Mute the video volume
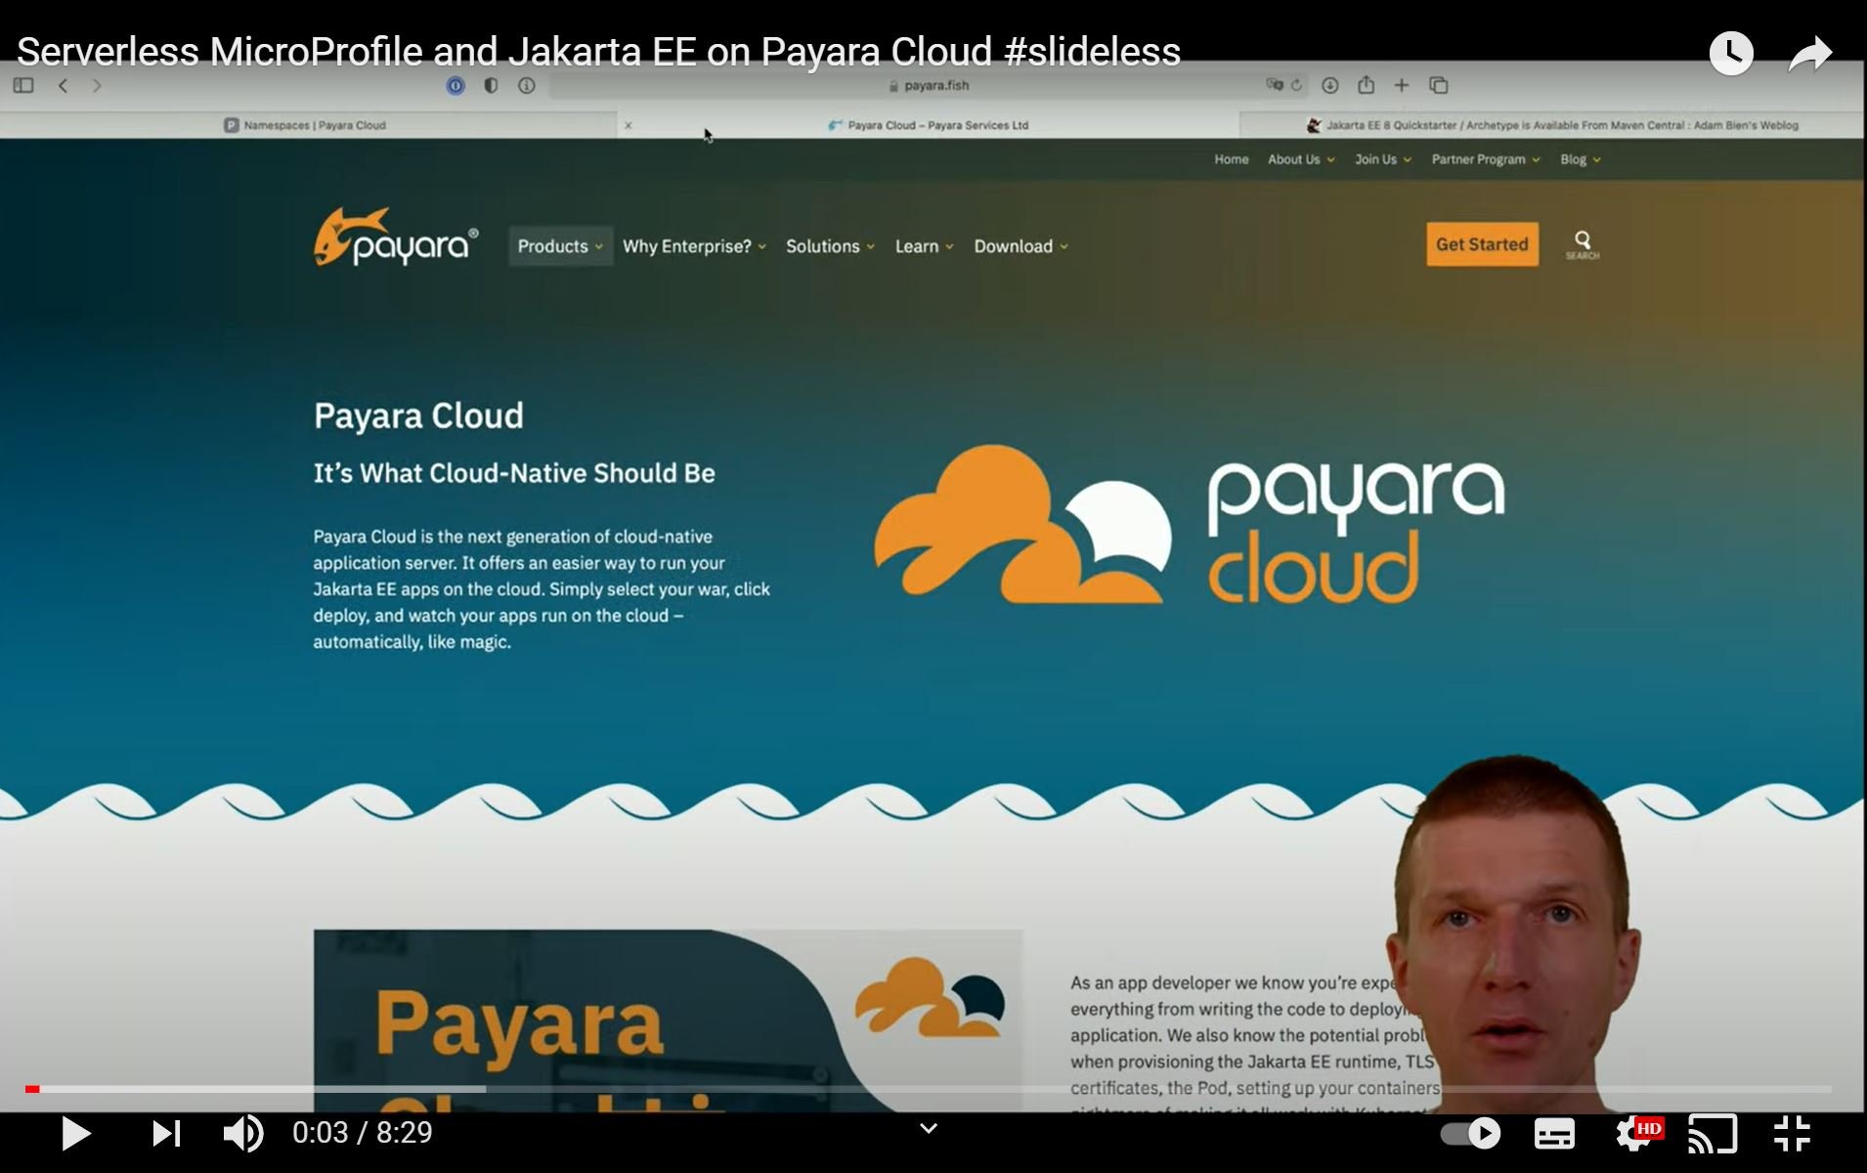Screen dimensions: 1867x1173 [242, 1133]
